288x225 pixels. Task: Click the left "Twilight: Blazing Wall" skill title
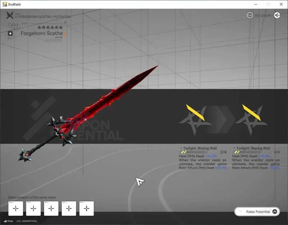click(200, 148)
